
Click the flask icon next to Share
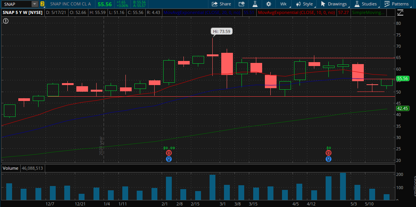pyautogui.click(x=255, y=4)
